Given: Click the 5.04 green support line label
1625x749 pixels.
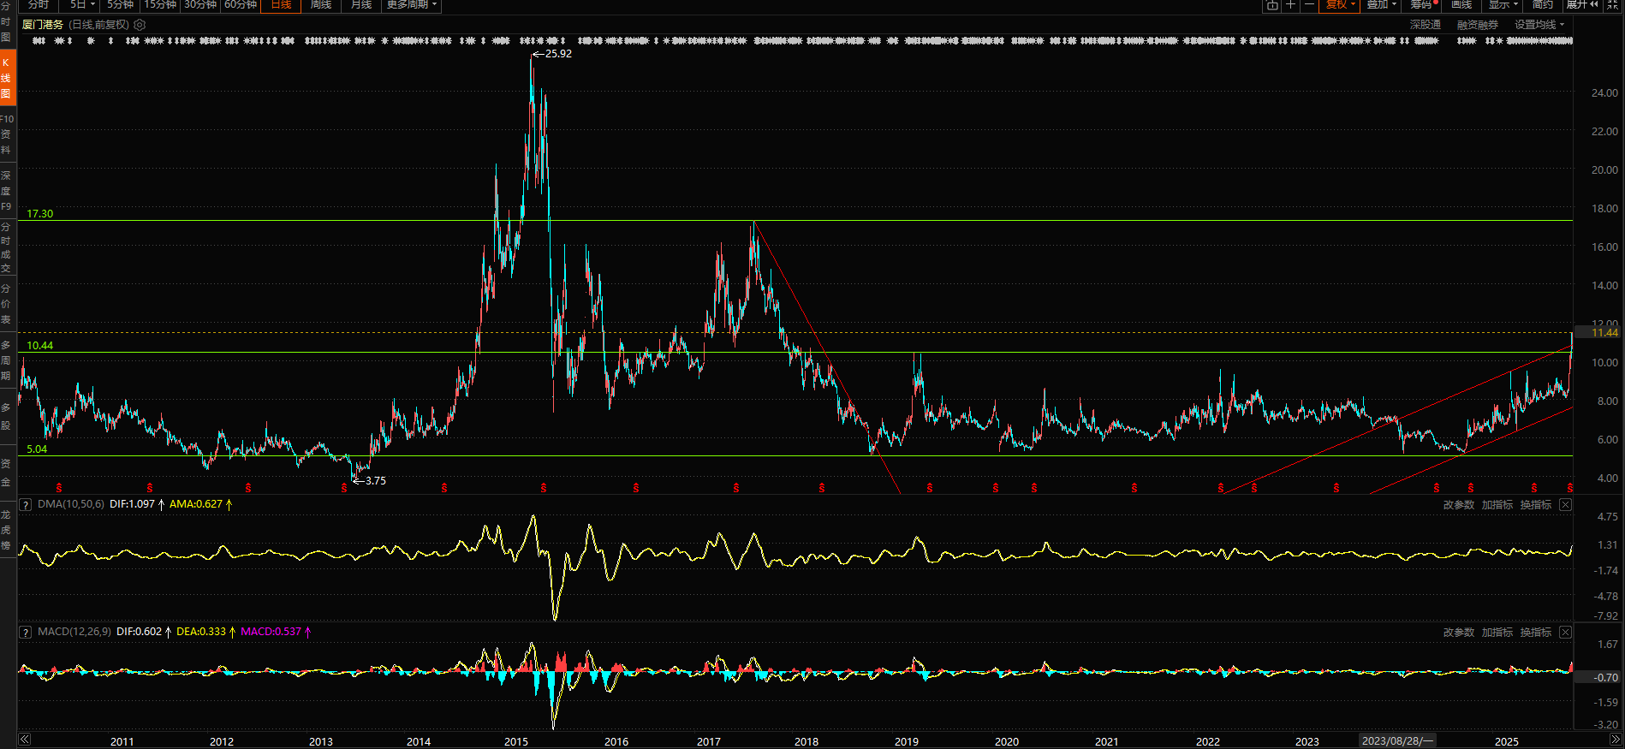Looking at the screenshot, I should coord(37,449).
